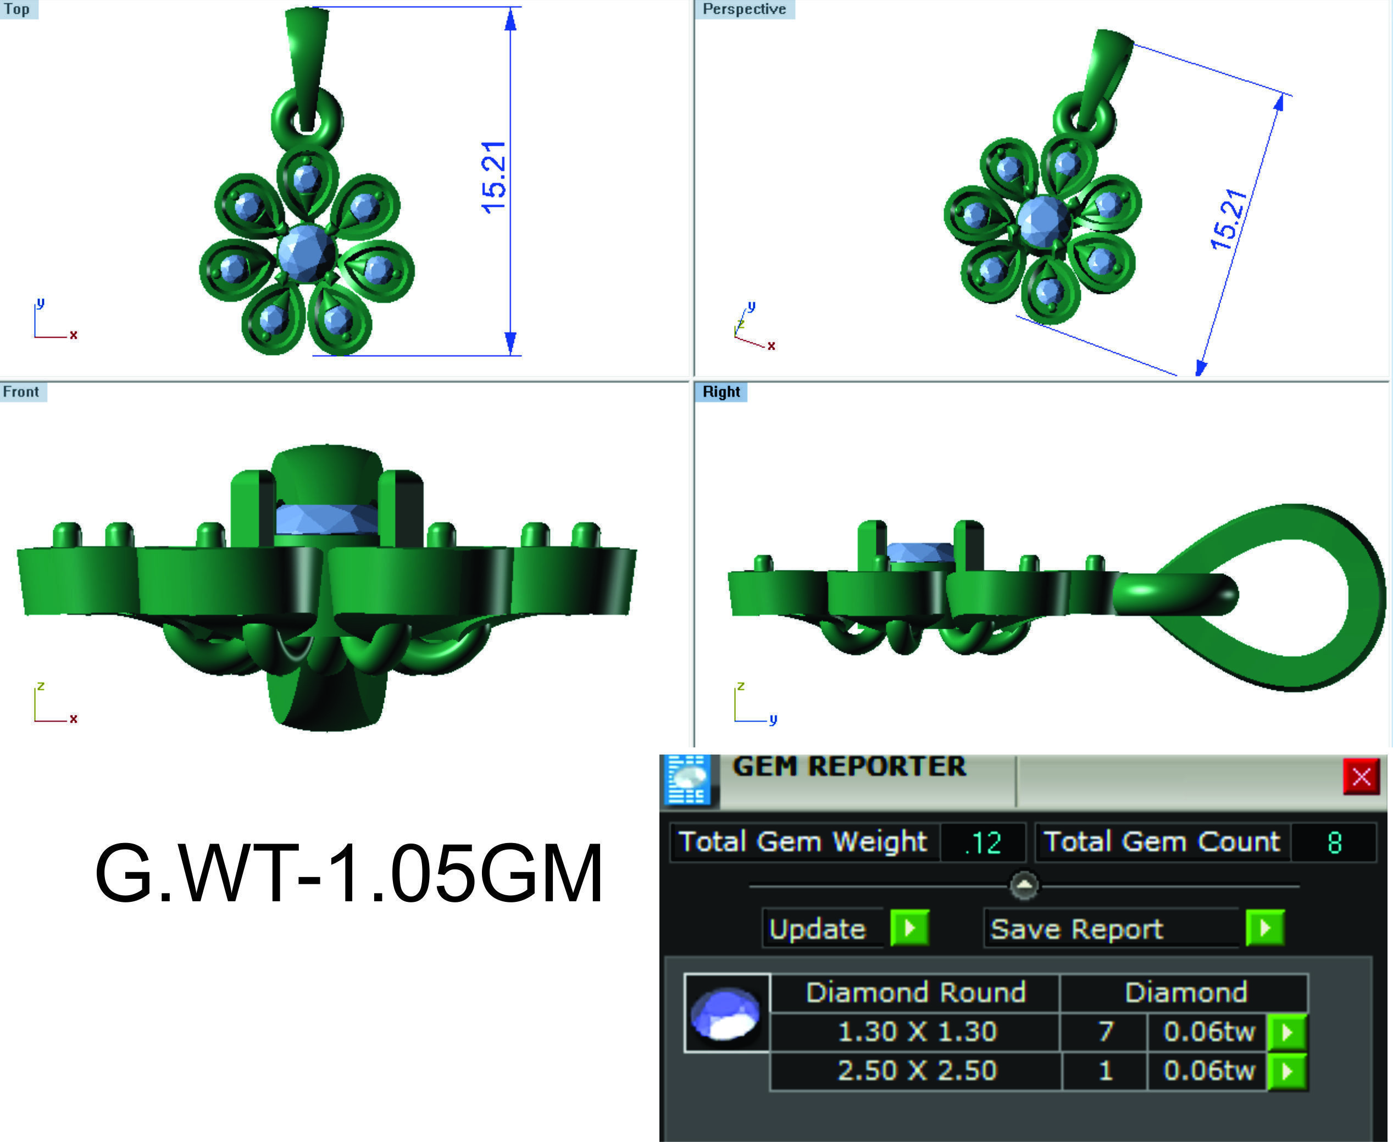Click the pendant bail in Right view
Viewport: 1393px width, 1142px height.
pyautogui.click(x=1269, y=597)
